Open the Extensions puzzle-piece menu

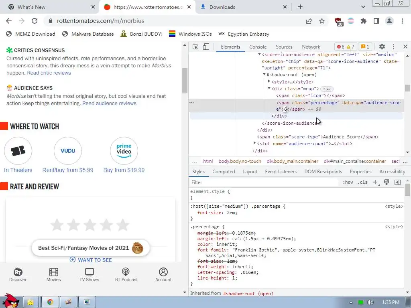tap(364, 21)
